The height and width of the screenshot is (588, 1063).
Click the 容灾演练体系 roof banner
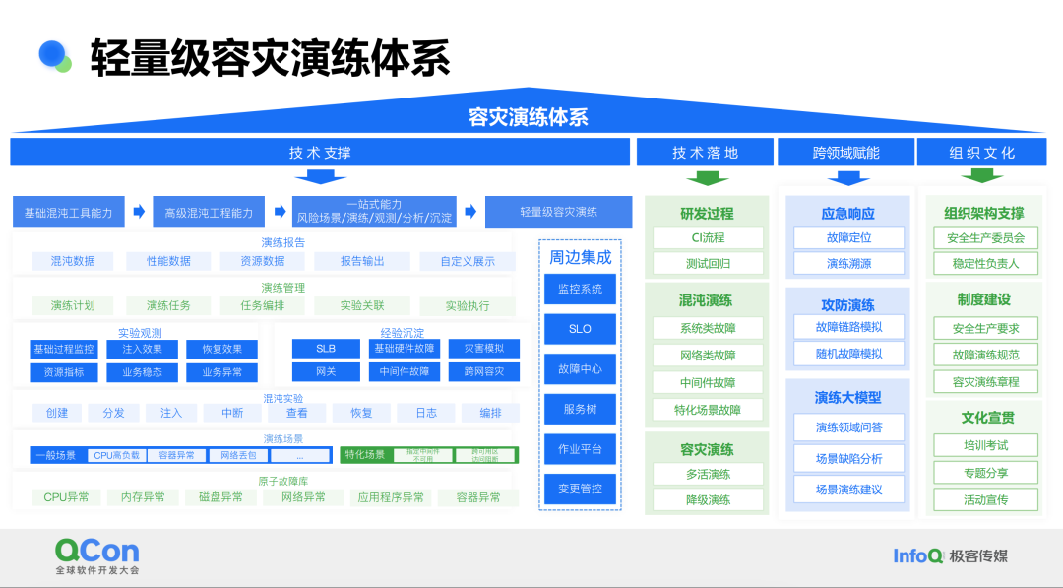coord(529,116)
